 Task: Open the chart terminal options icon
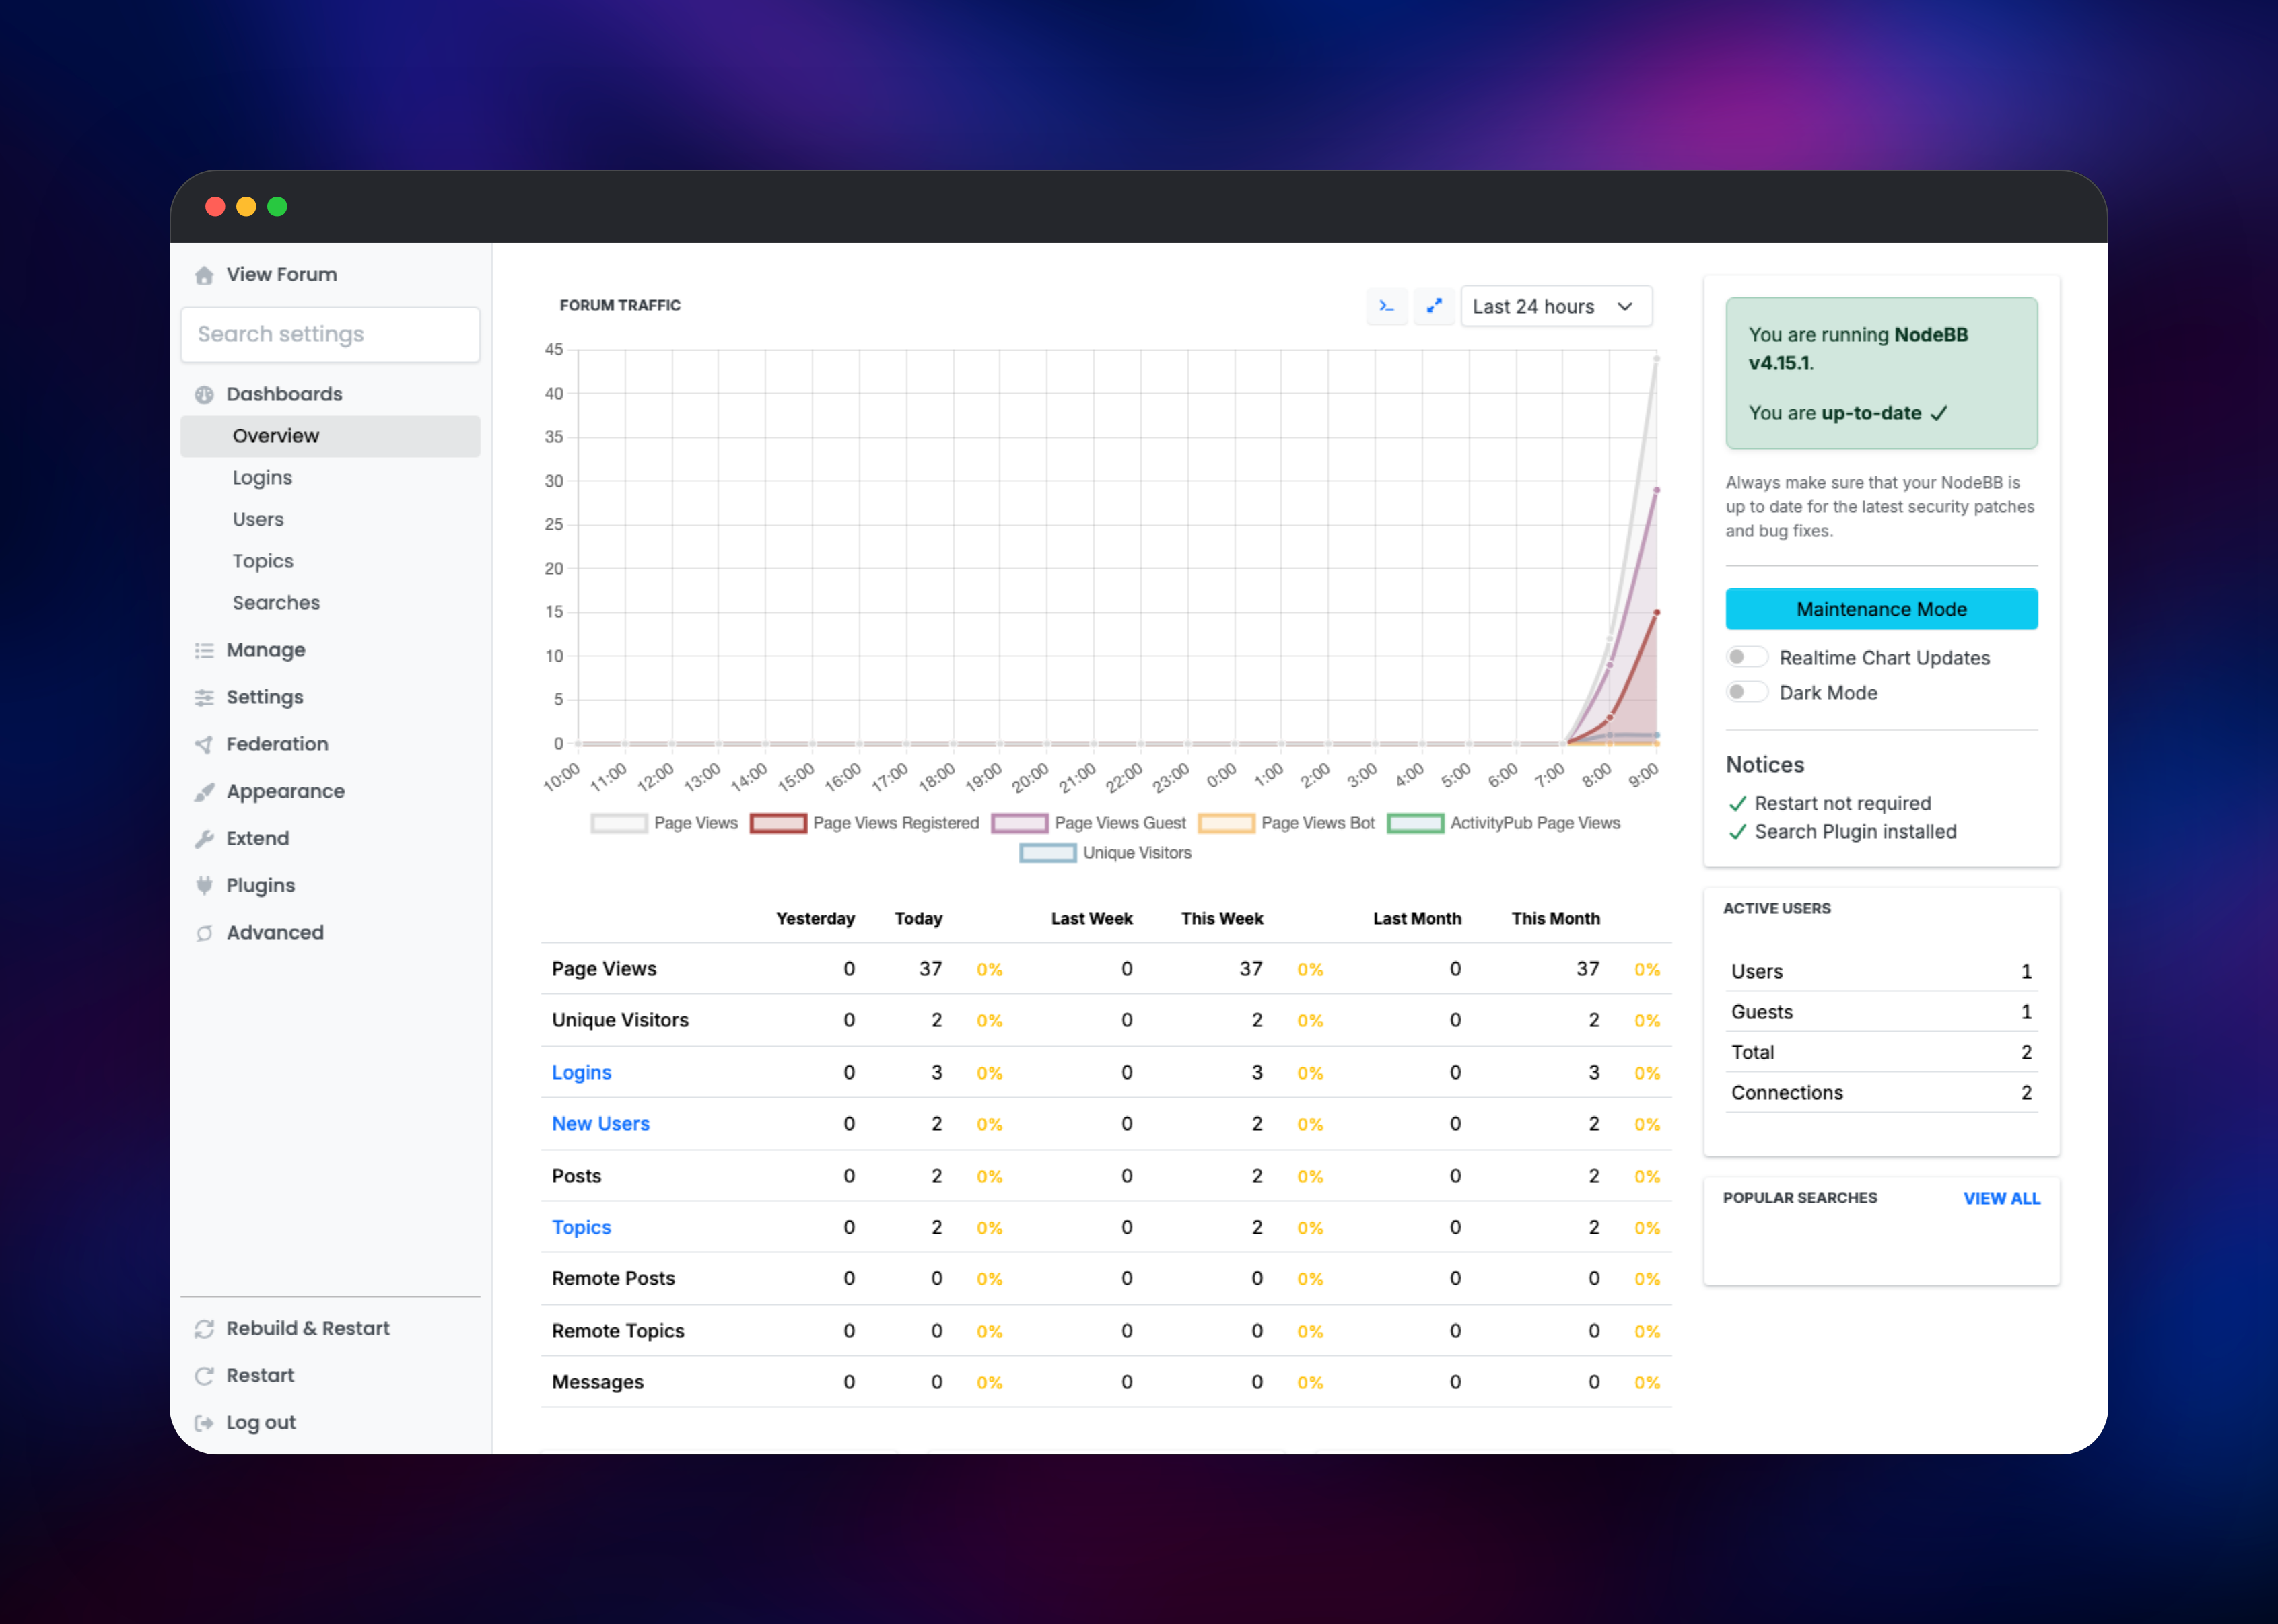click(x=1387, y=306)
